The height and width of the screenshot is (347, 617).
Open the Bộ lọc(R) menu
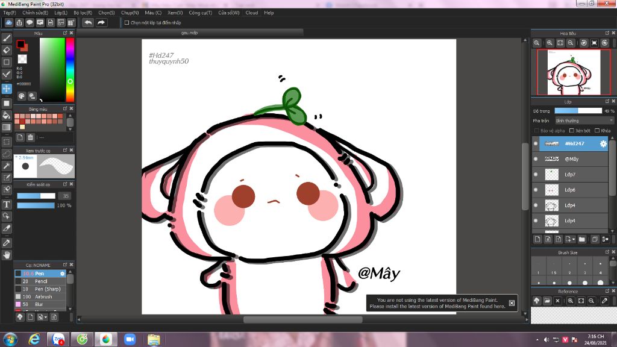83,13
